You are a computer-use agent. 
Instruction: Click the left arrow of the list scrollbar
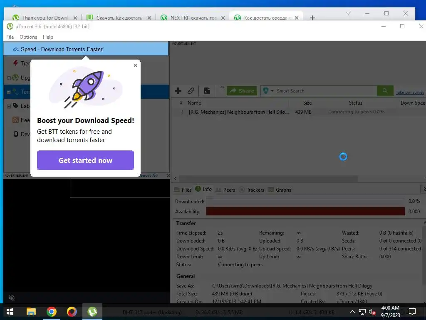(x=175, y=178)
